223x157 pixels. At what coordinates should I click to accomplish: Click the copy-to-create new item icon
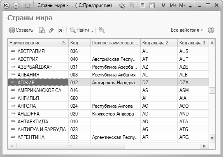[42, 30]
